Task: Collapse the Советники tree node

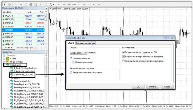Action: click(5, 65)
